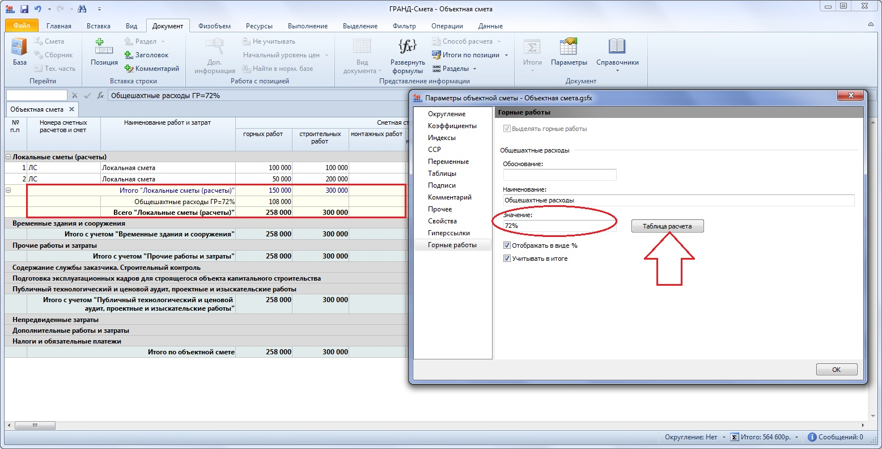Add a Комментарий row
Viewport: 882px width, 449px height.
(151, 69)
